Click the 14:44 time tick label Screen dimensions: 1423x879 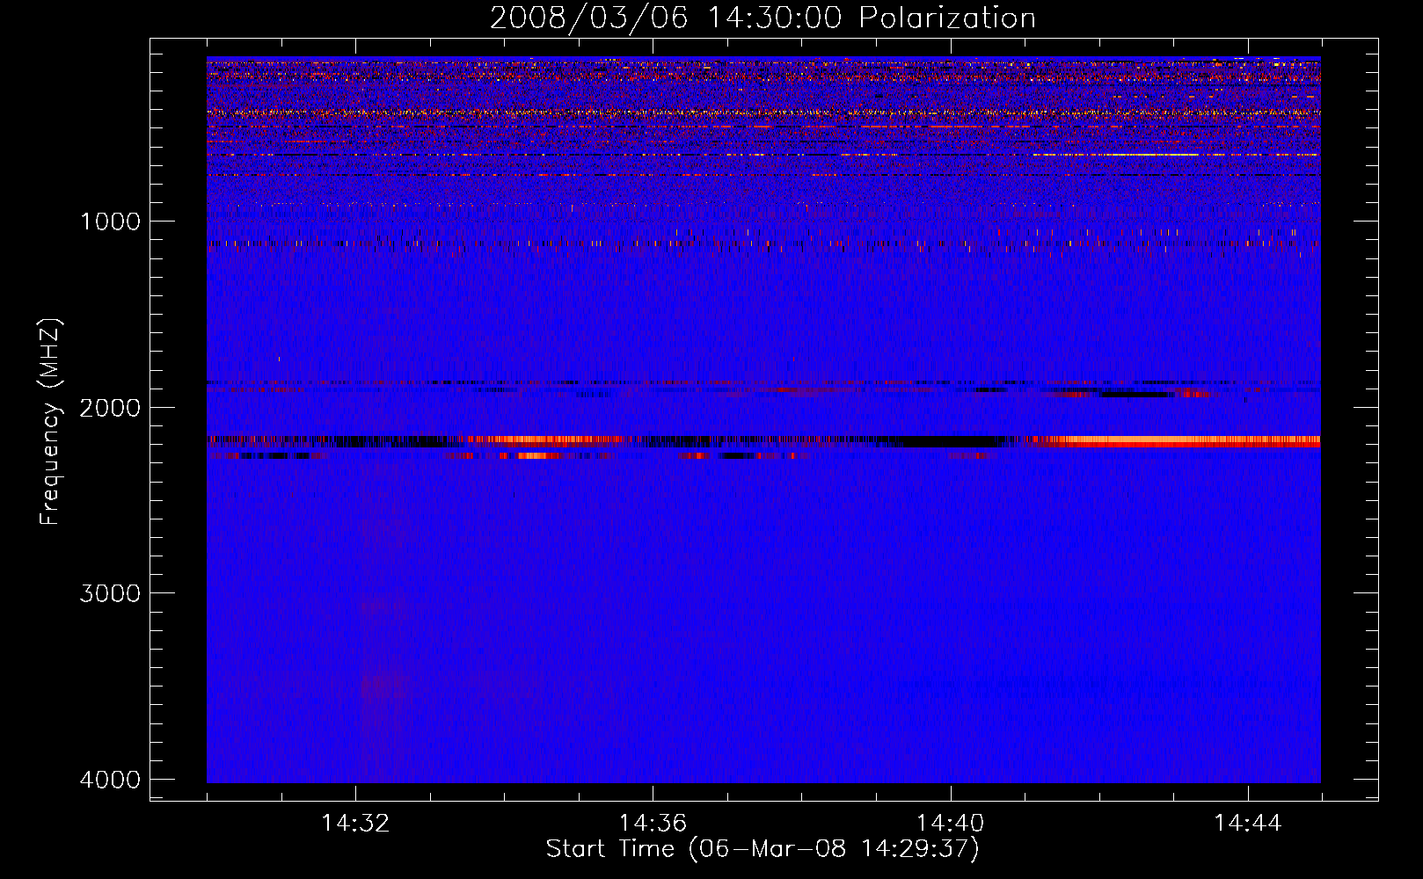click(x=1248, y=823)
